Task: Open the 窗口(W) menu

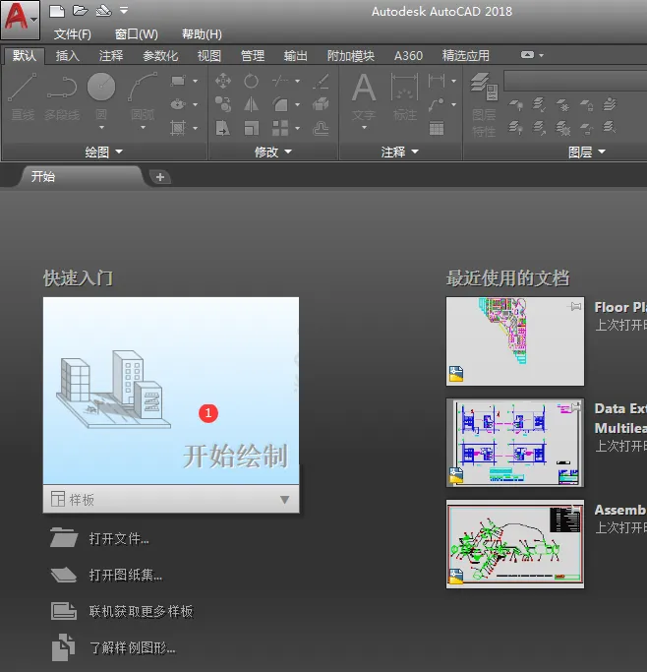Action: [136, 34]
